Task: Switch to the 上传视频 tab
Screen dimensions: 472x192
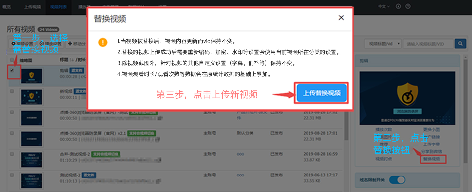Action: pyautogui.click(x=33, y=6)
